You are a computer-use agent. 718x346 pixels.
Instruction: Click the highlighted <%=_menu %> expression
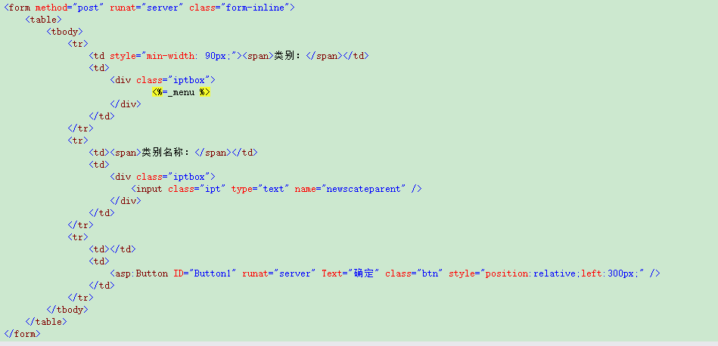181,92
